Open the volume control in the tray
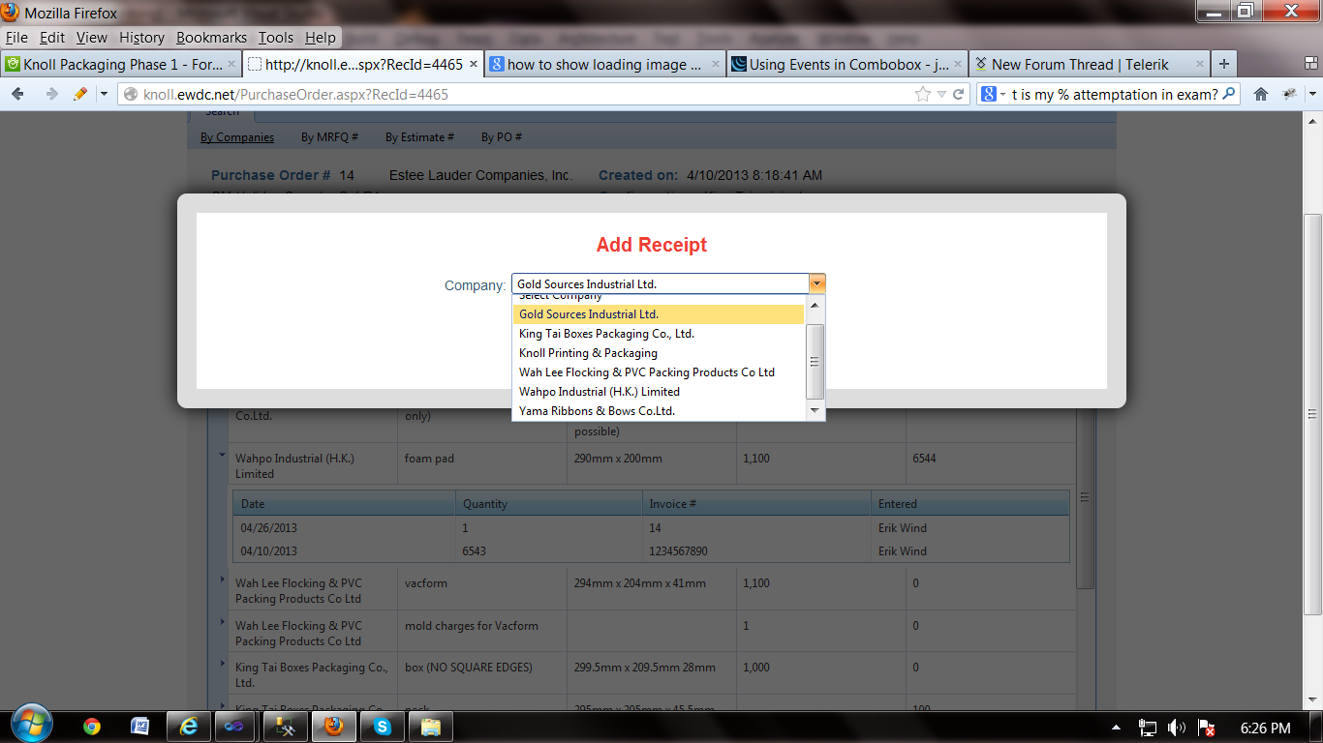Screen dimensions: 1323x743 coord(1177,728)
